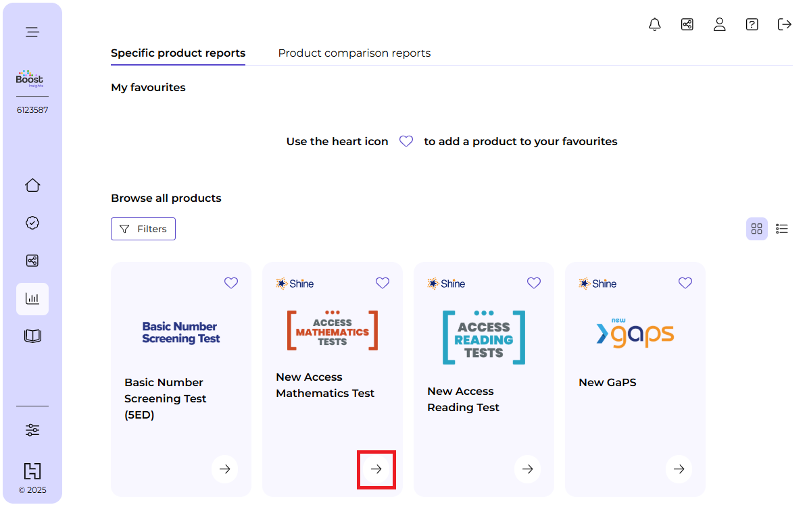This screenshot has width=807, height=507.
Task: Open the hamburger menu in sidebar
Action: pyautogui.click(x=32, y=32)
